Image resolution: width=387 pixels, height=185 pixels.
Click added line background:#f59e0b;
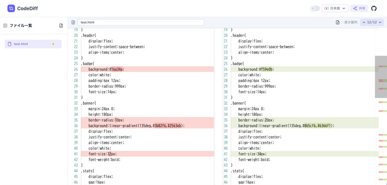305,69
